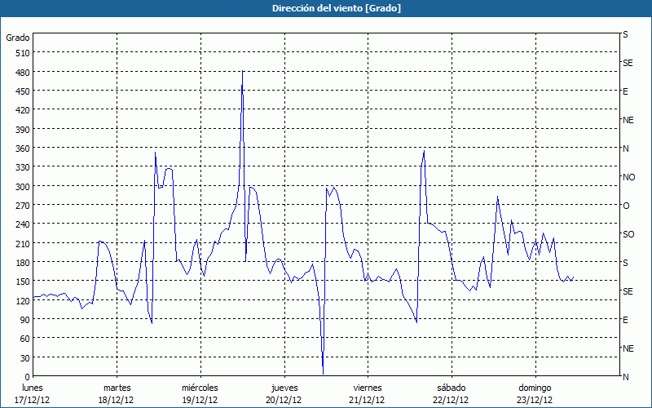This screenshot has width=652, height=408.
Task: Select the 'lunes' label on the x-axis
Action: pos(33,388)
